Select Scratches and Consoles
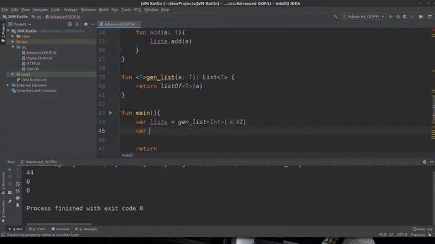This screenshot has height=244, width=435. point(34,90)
